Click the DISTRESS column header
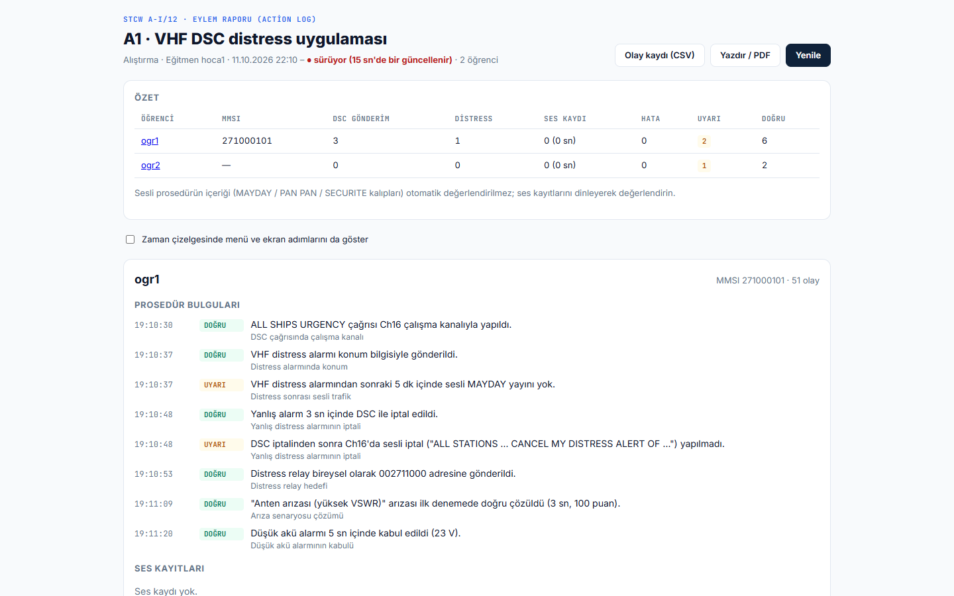 pos(474,119)
